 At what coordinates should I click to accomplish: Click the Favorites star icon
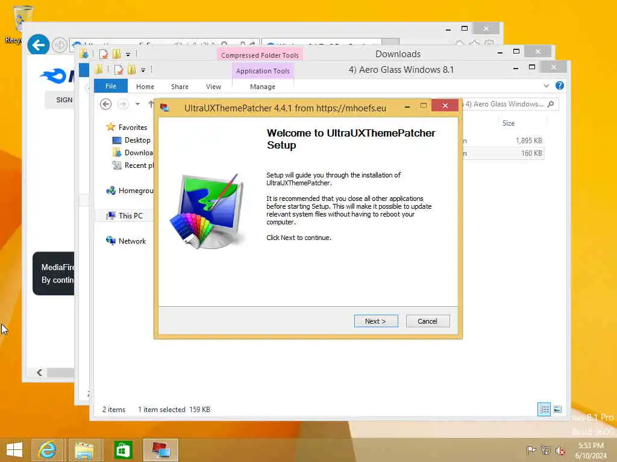click(111, 127)
